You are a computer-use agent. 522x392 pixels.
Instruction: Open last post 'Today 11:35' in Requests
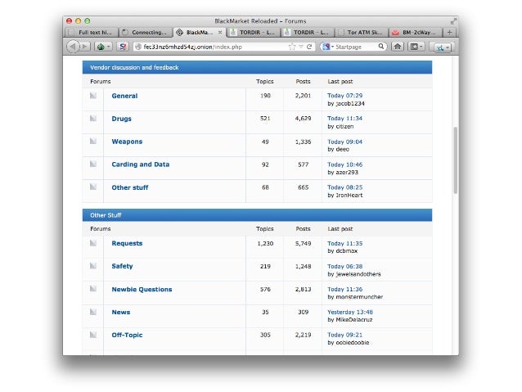pos(344,243)
